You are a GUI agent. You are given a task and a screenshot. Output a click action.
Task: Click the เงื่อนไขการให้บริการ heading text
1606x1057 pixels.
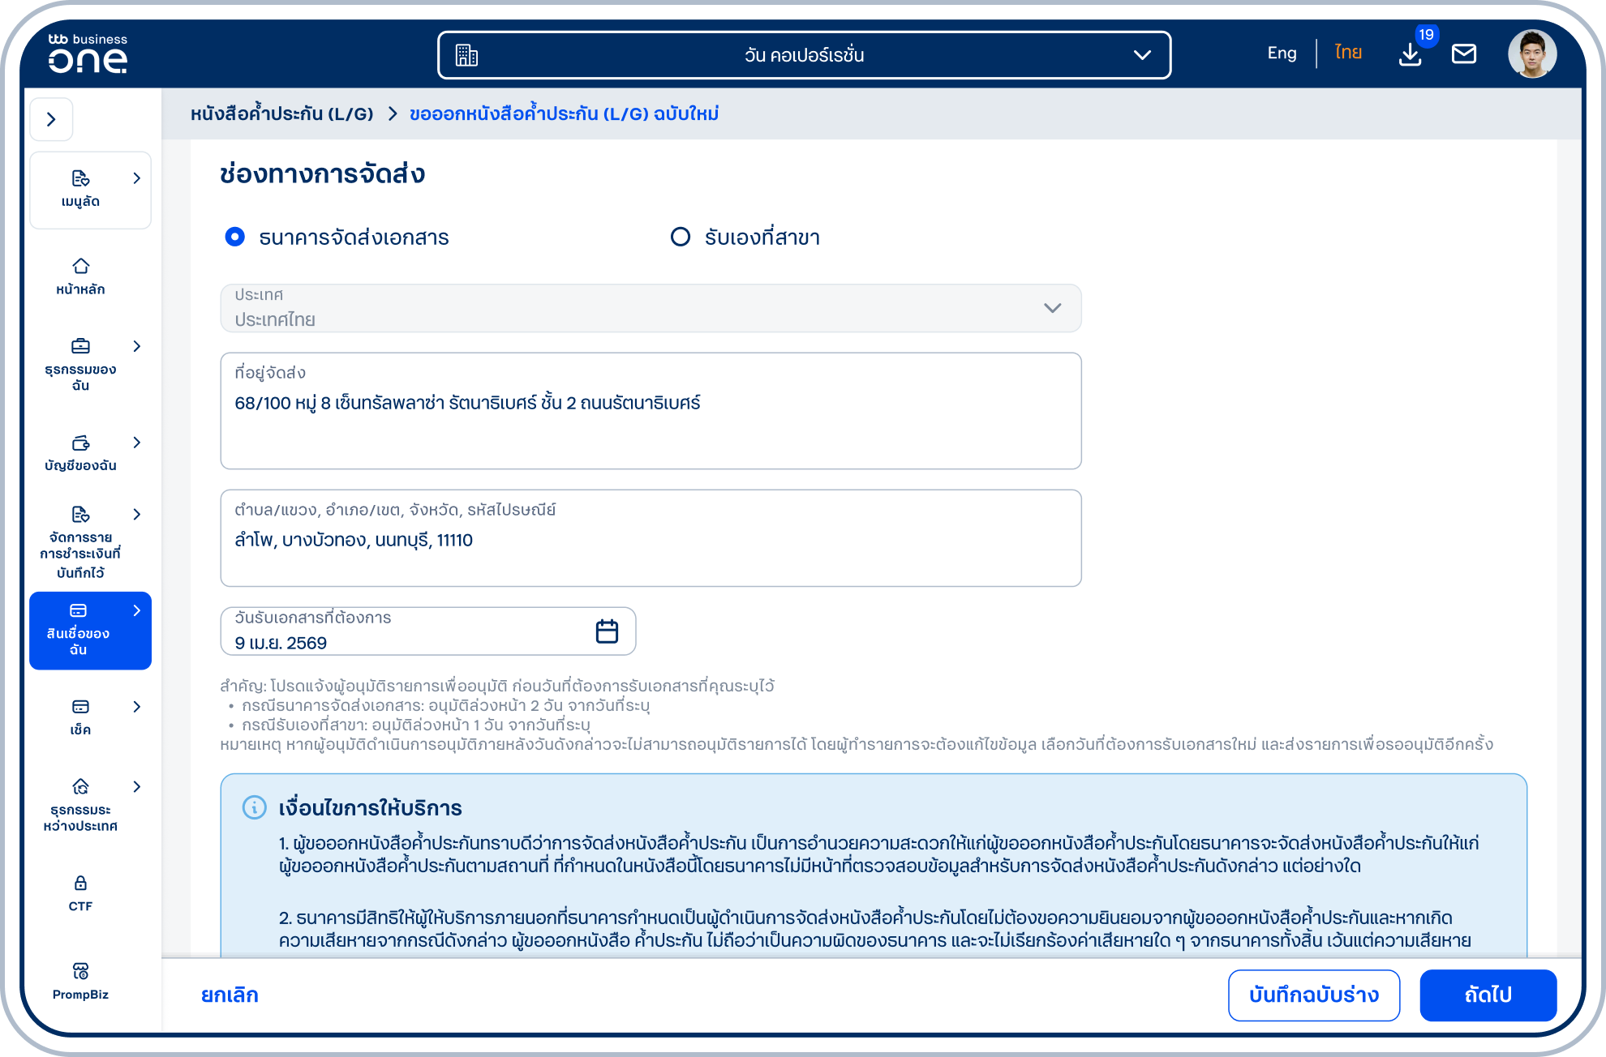pyautogui.click(x=370, y=808)
